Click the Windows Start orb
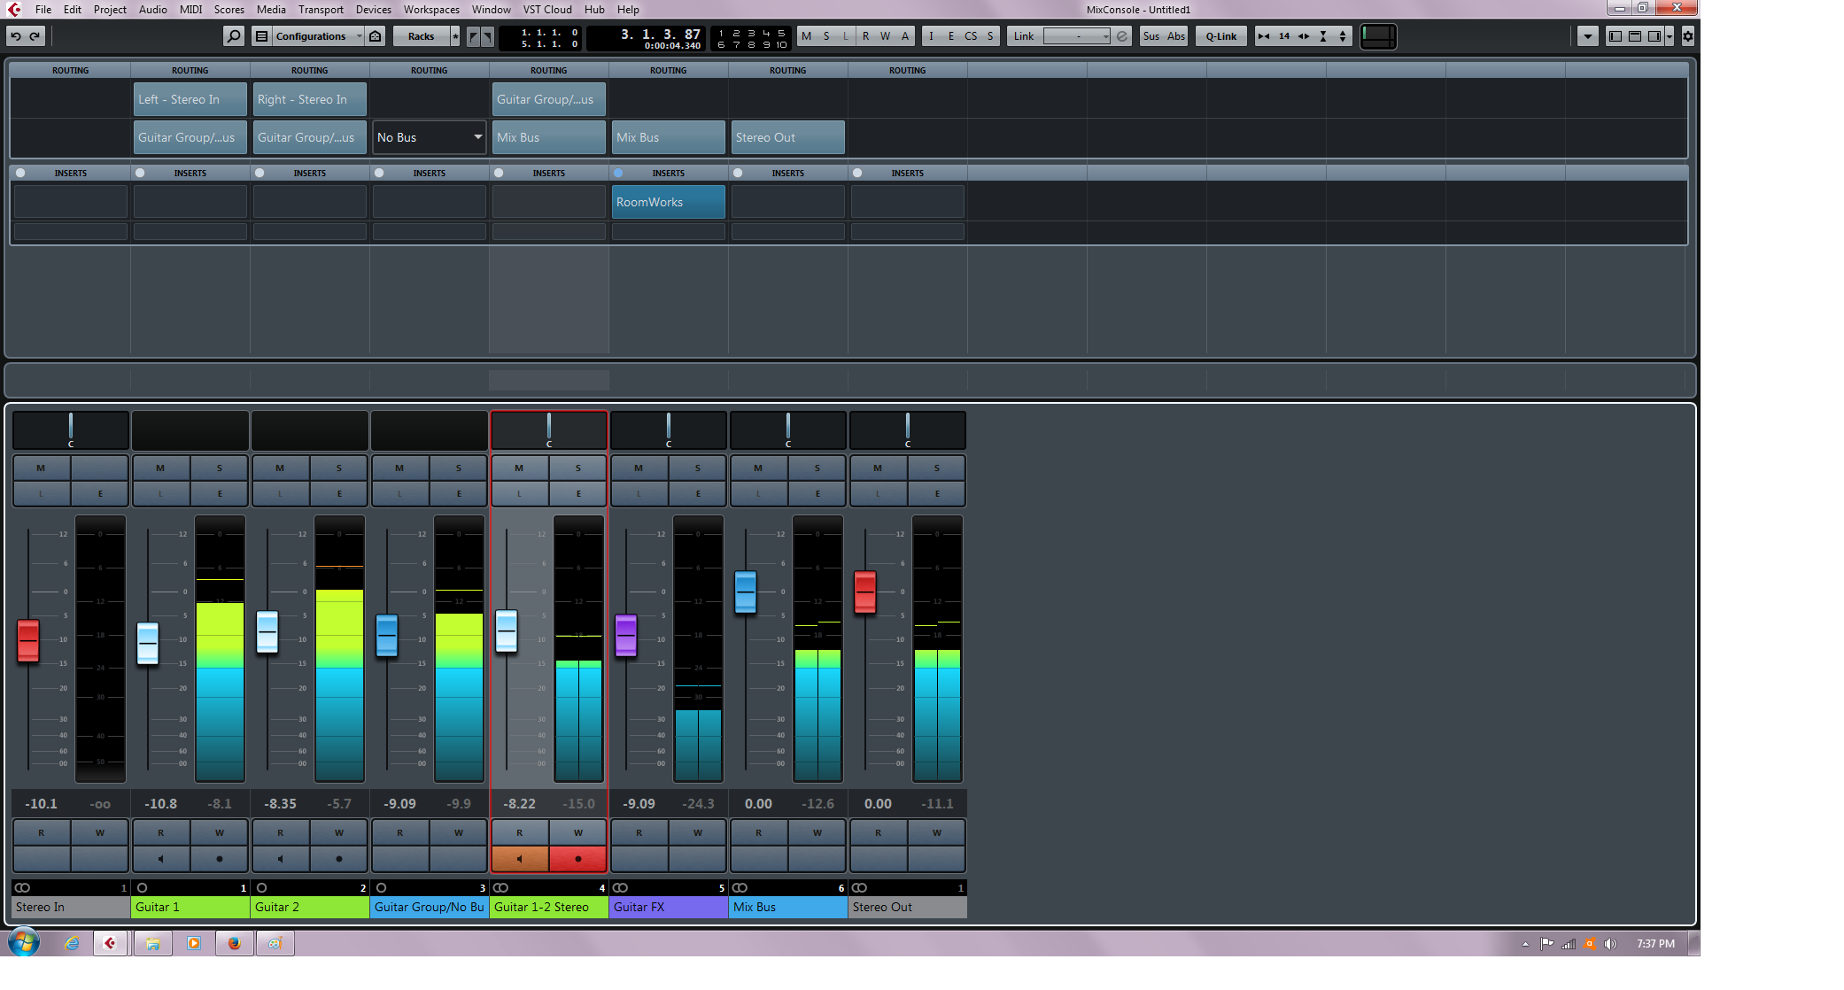Screen dimensions: 1844x990 tap(24, 942)
